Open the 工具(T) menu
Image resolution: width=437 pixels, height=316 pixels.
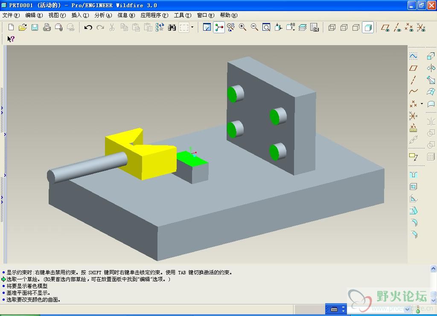183,15
